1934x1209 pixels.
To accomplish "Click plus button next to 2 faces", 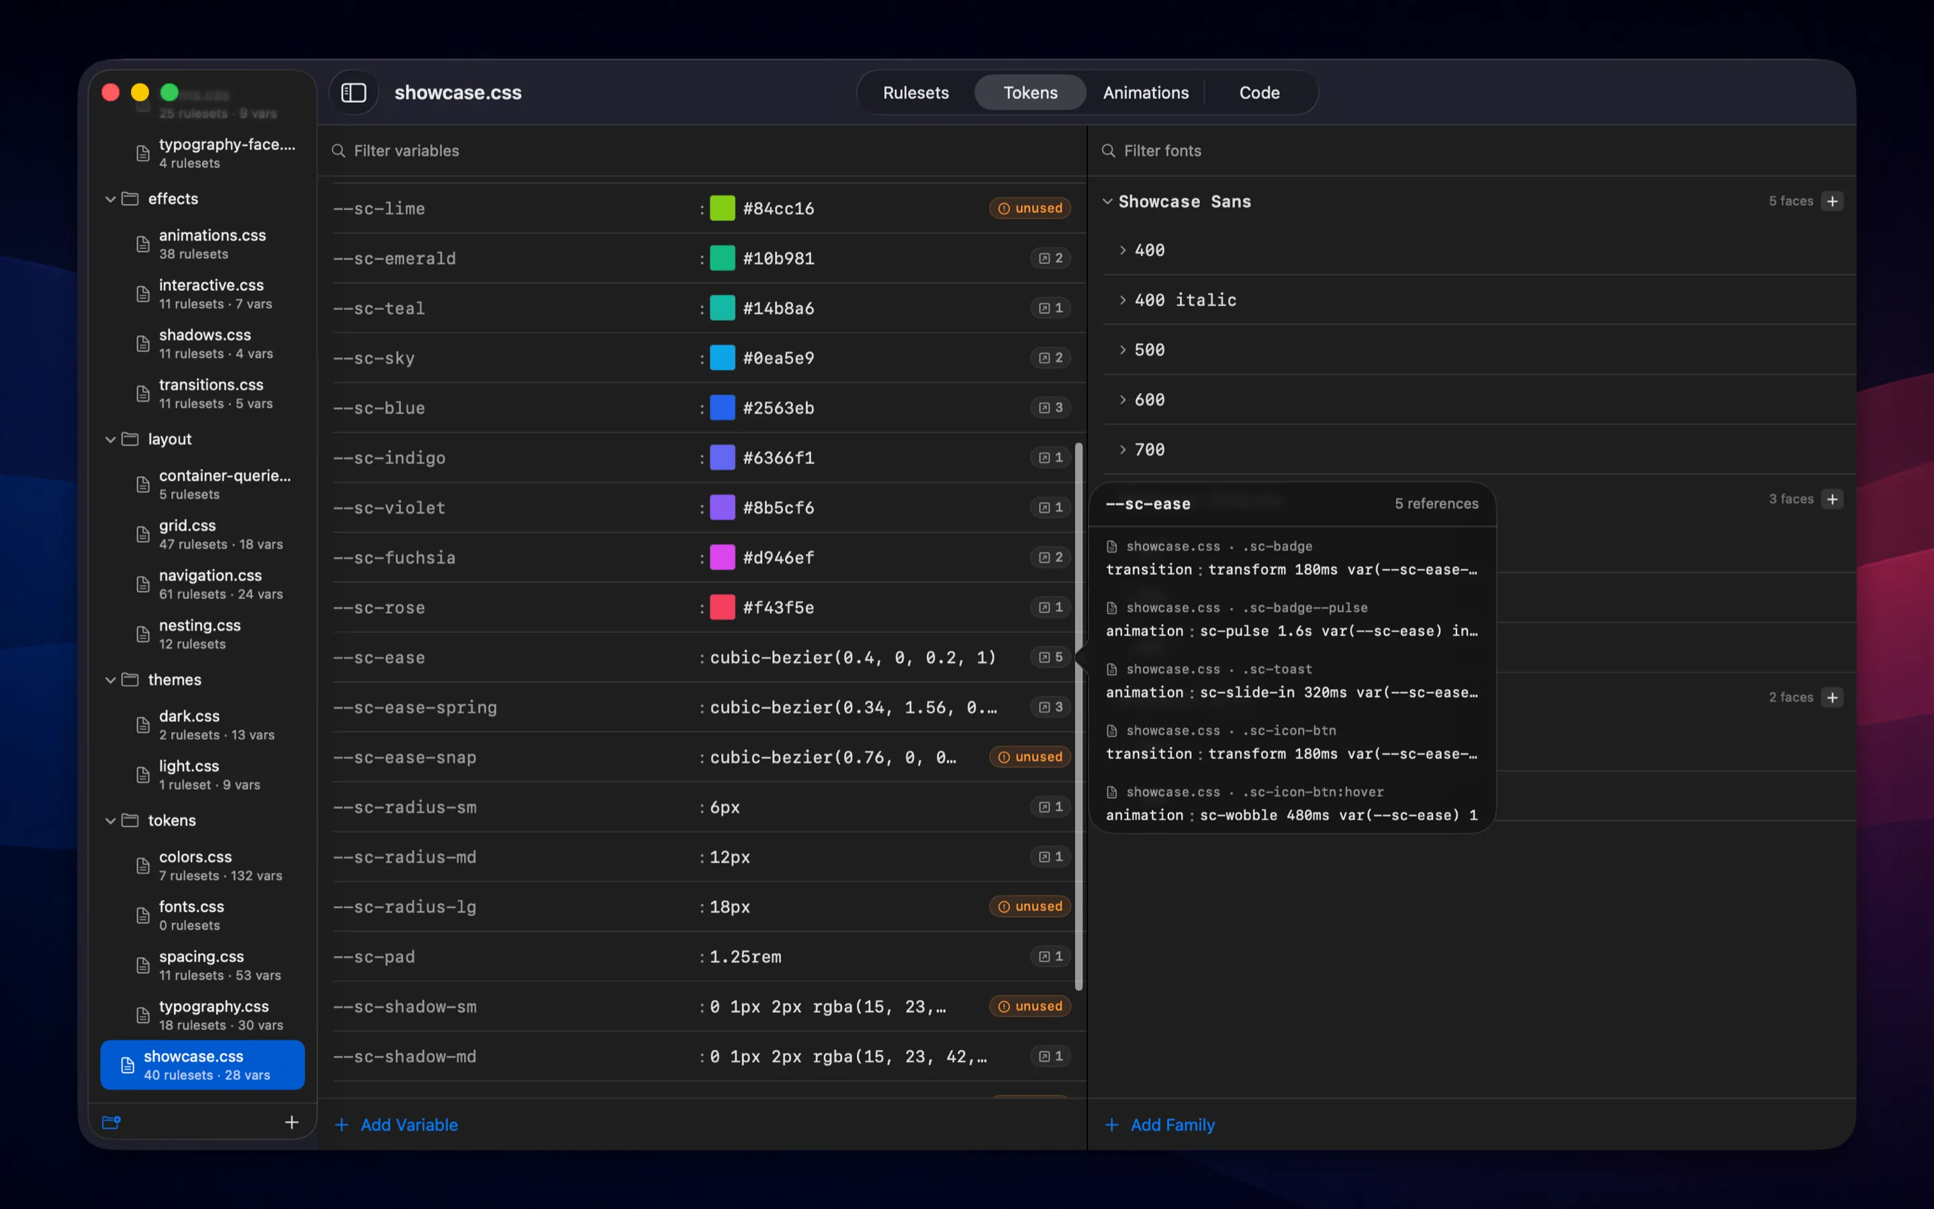I will coord(1833,697).
